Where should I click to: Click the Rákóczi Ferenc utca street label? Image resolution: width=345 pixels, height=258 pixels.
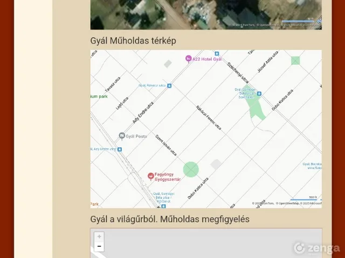tap(209, 118)
